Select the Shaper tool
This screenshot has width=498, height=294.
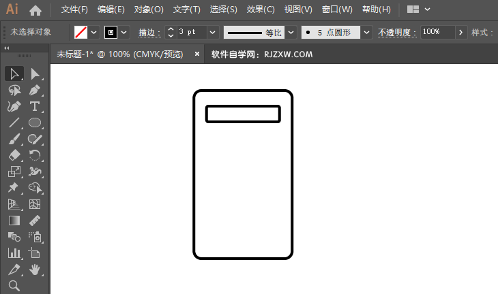[x=35, y=139]
